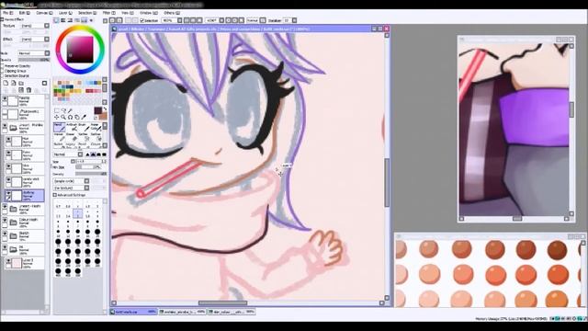Toggle Preserve Opacity checkbox

(3, 65)
